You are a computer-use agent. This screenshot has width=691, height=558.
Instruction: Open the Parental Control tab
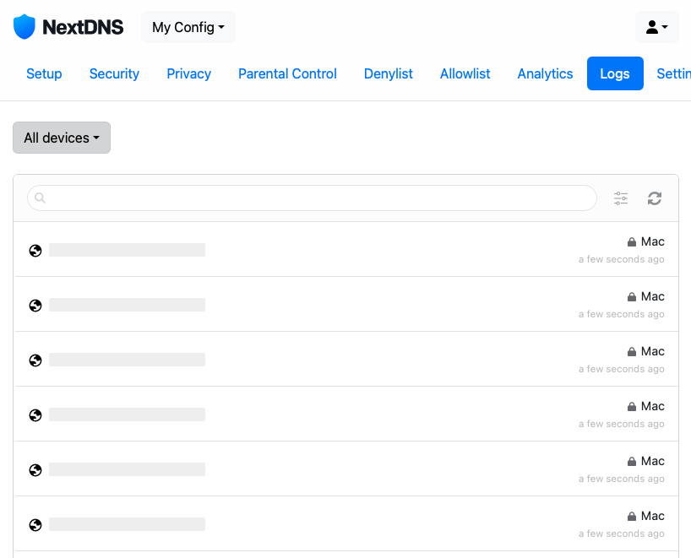coord(287,73)
